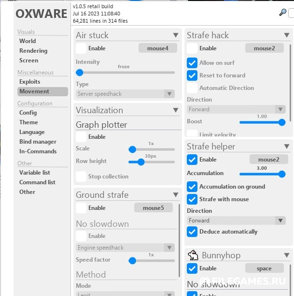
Task: Collapse the Visualization panel
Action: (x=176, y=110)
